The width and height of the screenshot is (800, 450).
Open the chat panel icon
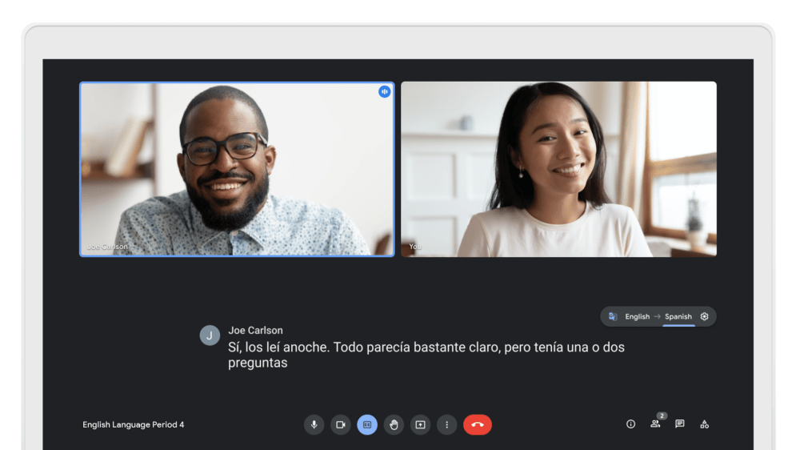(x=679, y=424)
